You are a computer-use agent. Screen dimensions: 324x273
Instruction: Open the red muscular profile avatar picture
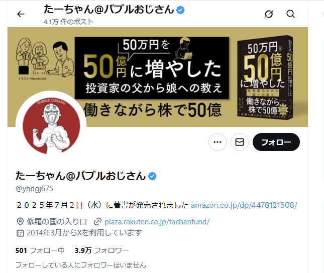[x=51, y=125]
